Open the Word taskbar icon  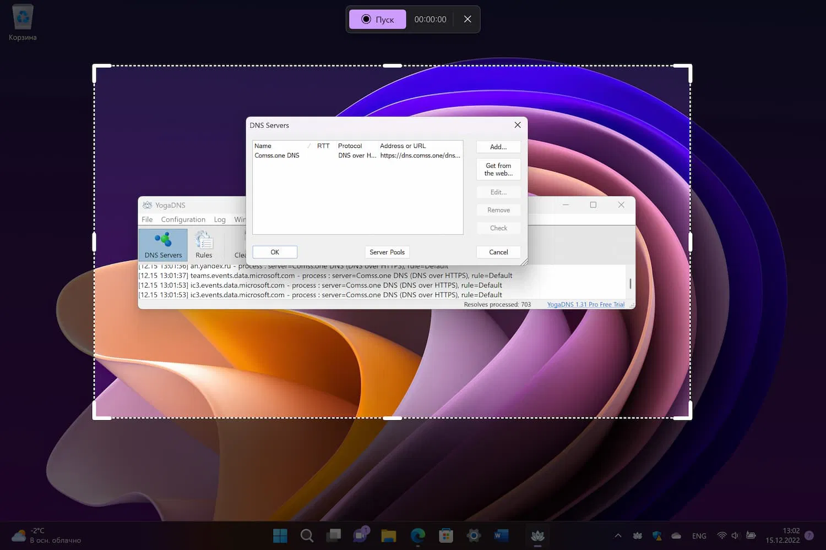click(501, 535)
